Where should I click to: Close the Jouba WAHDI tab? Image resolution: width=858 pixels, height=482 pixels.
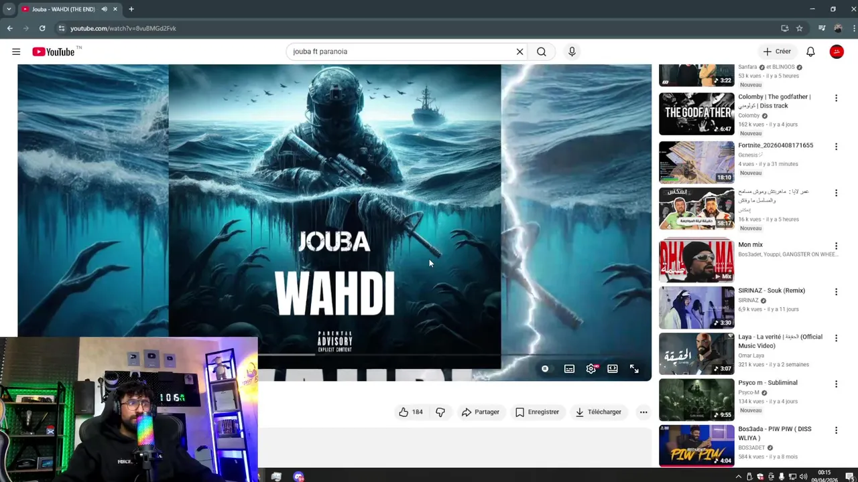(x=115, y=9)
